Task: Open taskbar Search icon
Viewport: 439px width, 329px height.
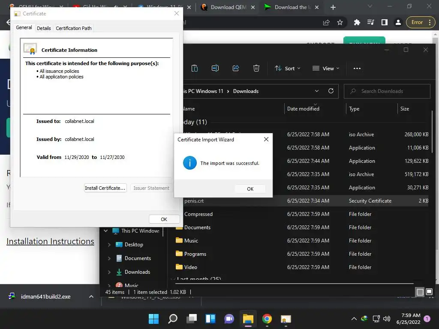Action: pyautogui.click(x=173, y=319)
